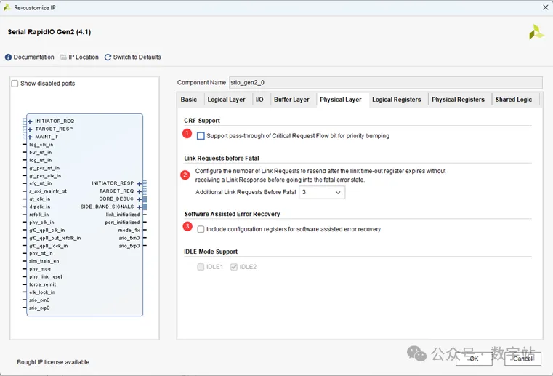The width and height of the screenshot is (553, 376).
Task: Click the OK button
Action: (474, 359)
